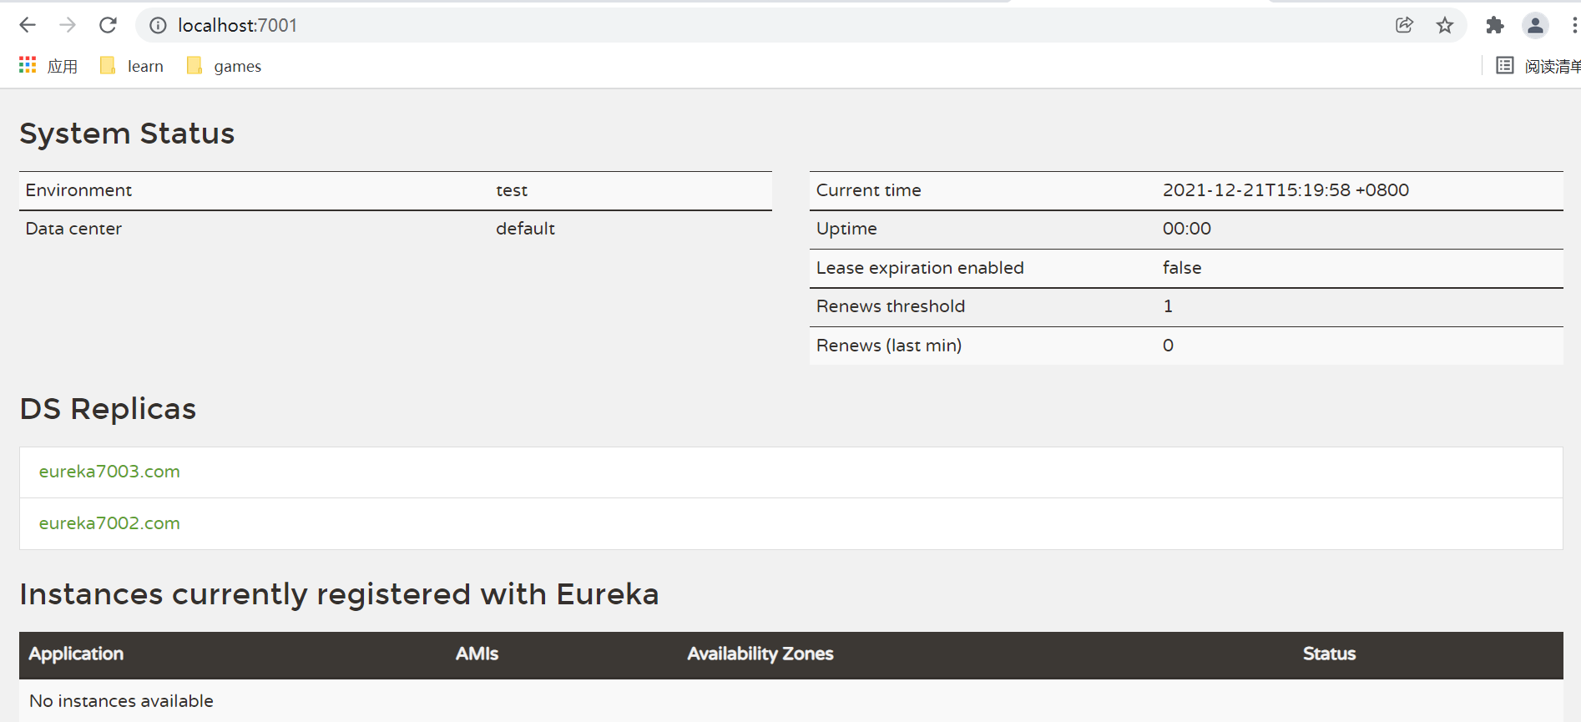The image size is (1581, 722).
Task: Open the user profile avatar
Action: pyautogui.click(x=1534, y=25)
